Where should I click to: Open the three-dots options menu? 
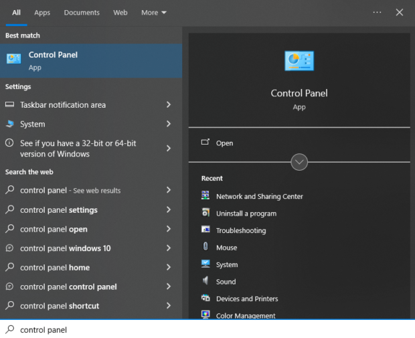[x=377, y=13]
